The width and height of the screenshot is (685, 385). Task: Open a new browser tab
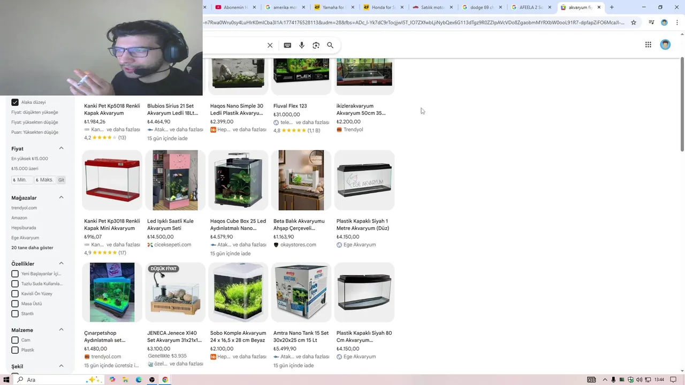(612, 7)
